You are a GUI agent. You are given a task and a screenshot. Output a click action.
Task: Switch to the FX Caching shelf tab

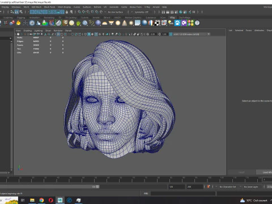[x=71, y=18]
